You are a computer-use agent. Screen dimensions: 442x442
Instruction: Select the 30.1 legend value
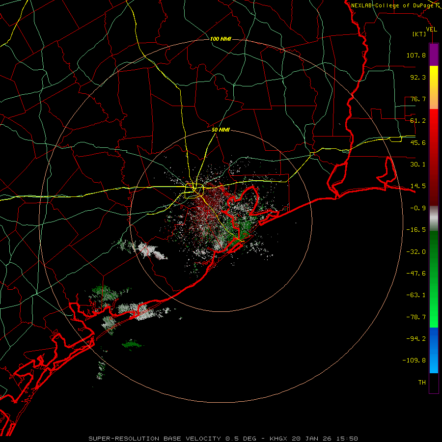click(x=418, y=165)
